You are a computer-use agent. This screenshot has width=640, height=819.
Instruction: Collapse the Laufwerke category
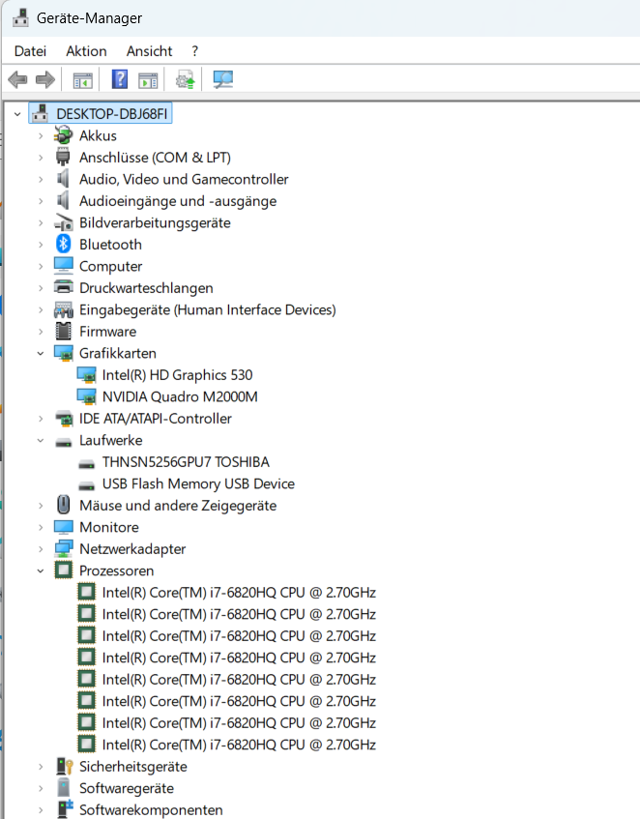[x=41, y=440]
